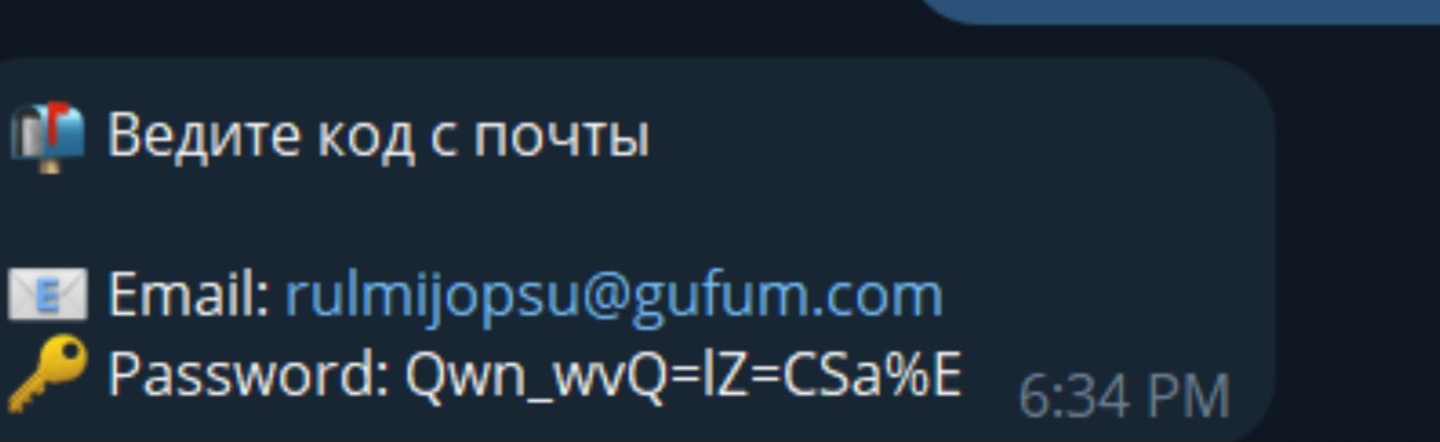Click the envelope emoji beside Email
Image resolution: width=1440 pixels, height=442 pixels.
click(x=48, y=295)
